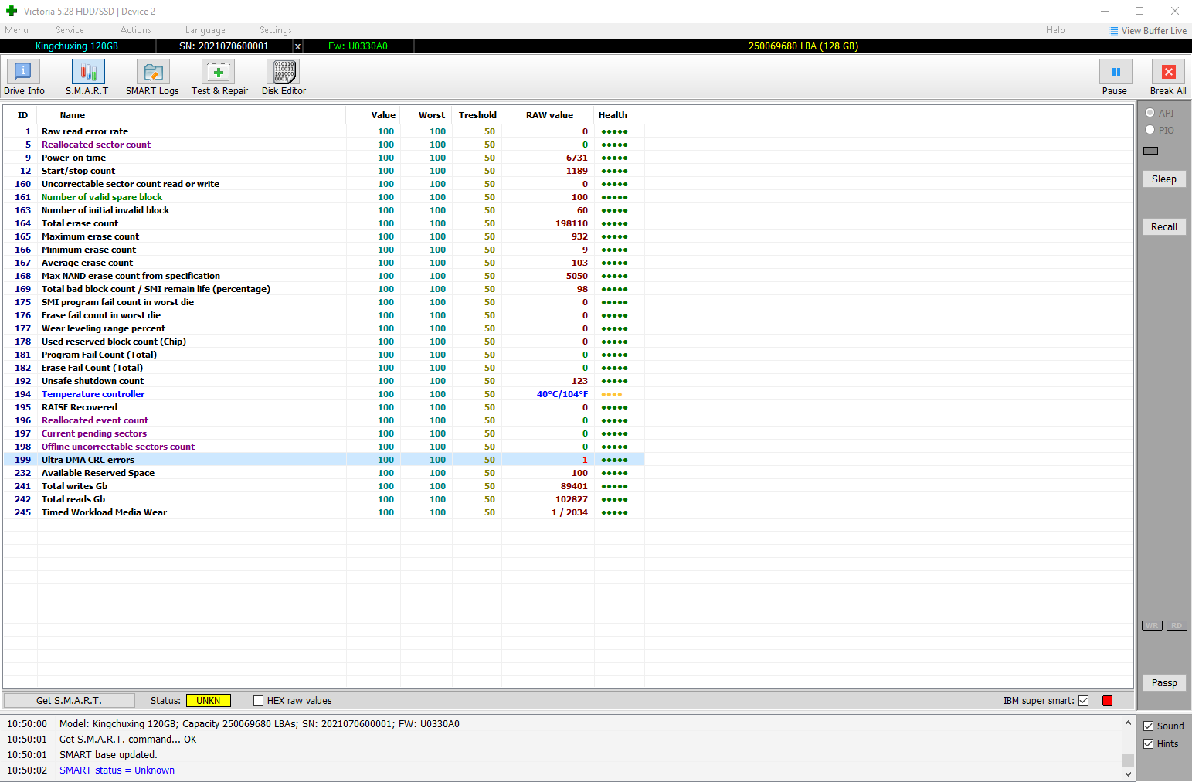
Task: Select the PIO radio button
Action: click(x=1150, y=130)
